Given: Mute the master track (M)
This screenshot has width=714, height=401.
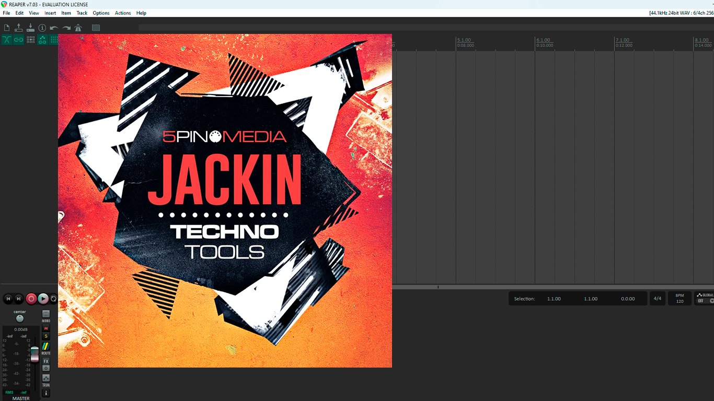Looking at the screenshot, I should pyautogui.click(x=46, y=328).
